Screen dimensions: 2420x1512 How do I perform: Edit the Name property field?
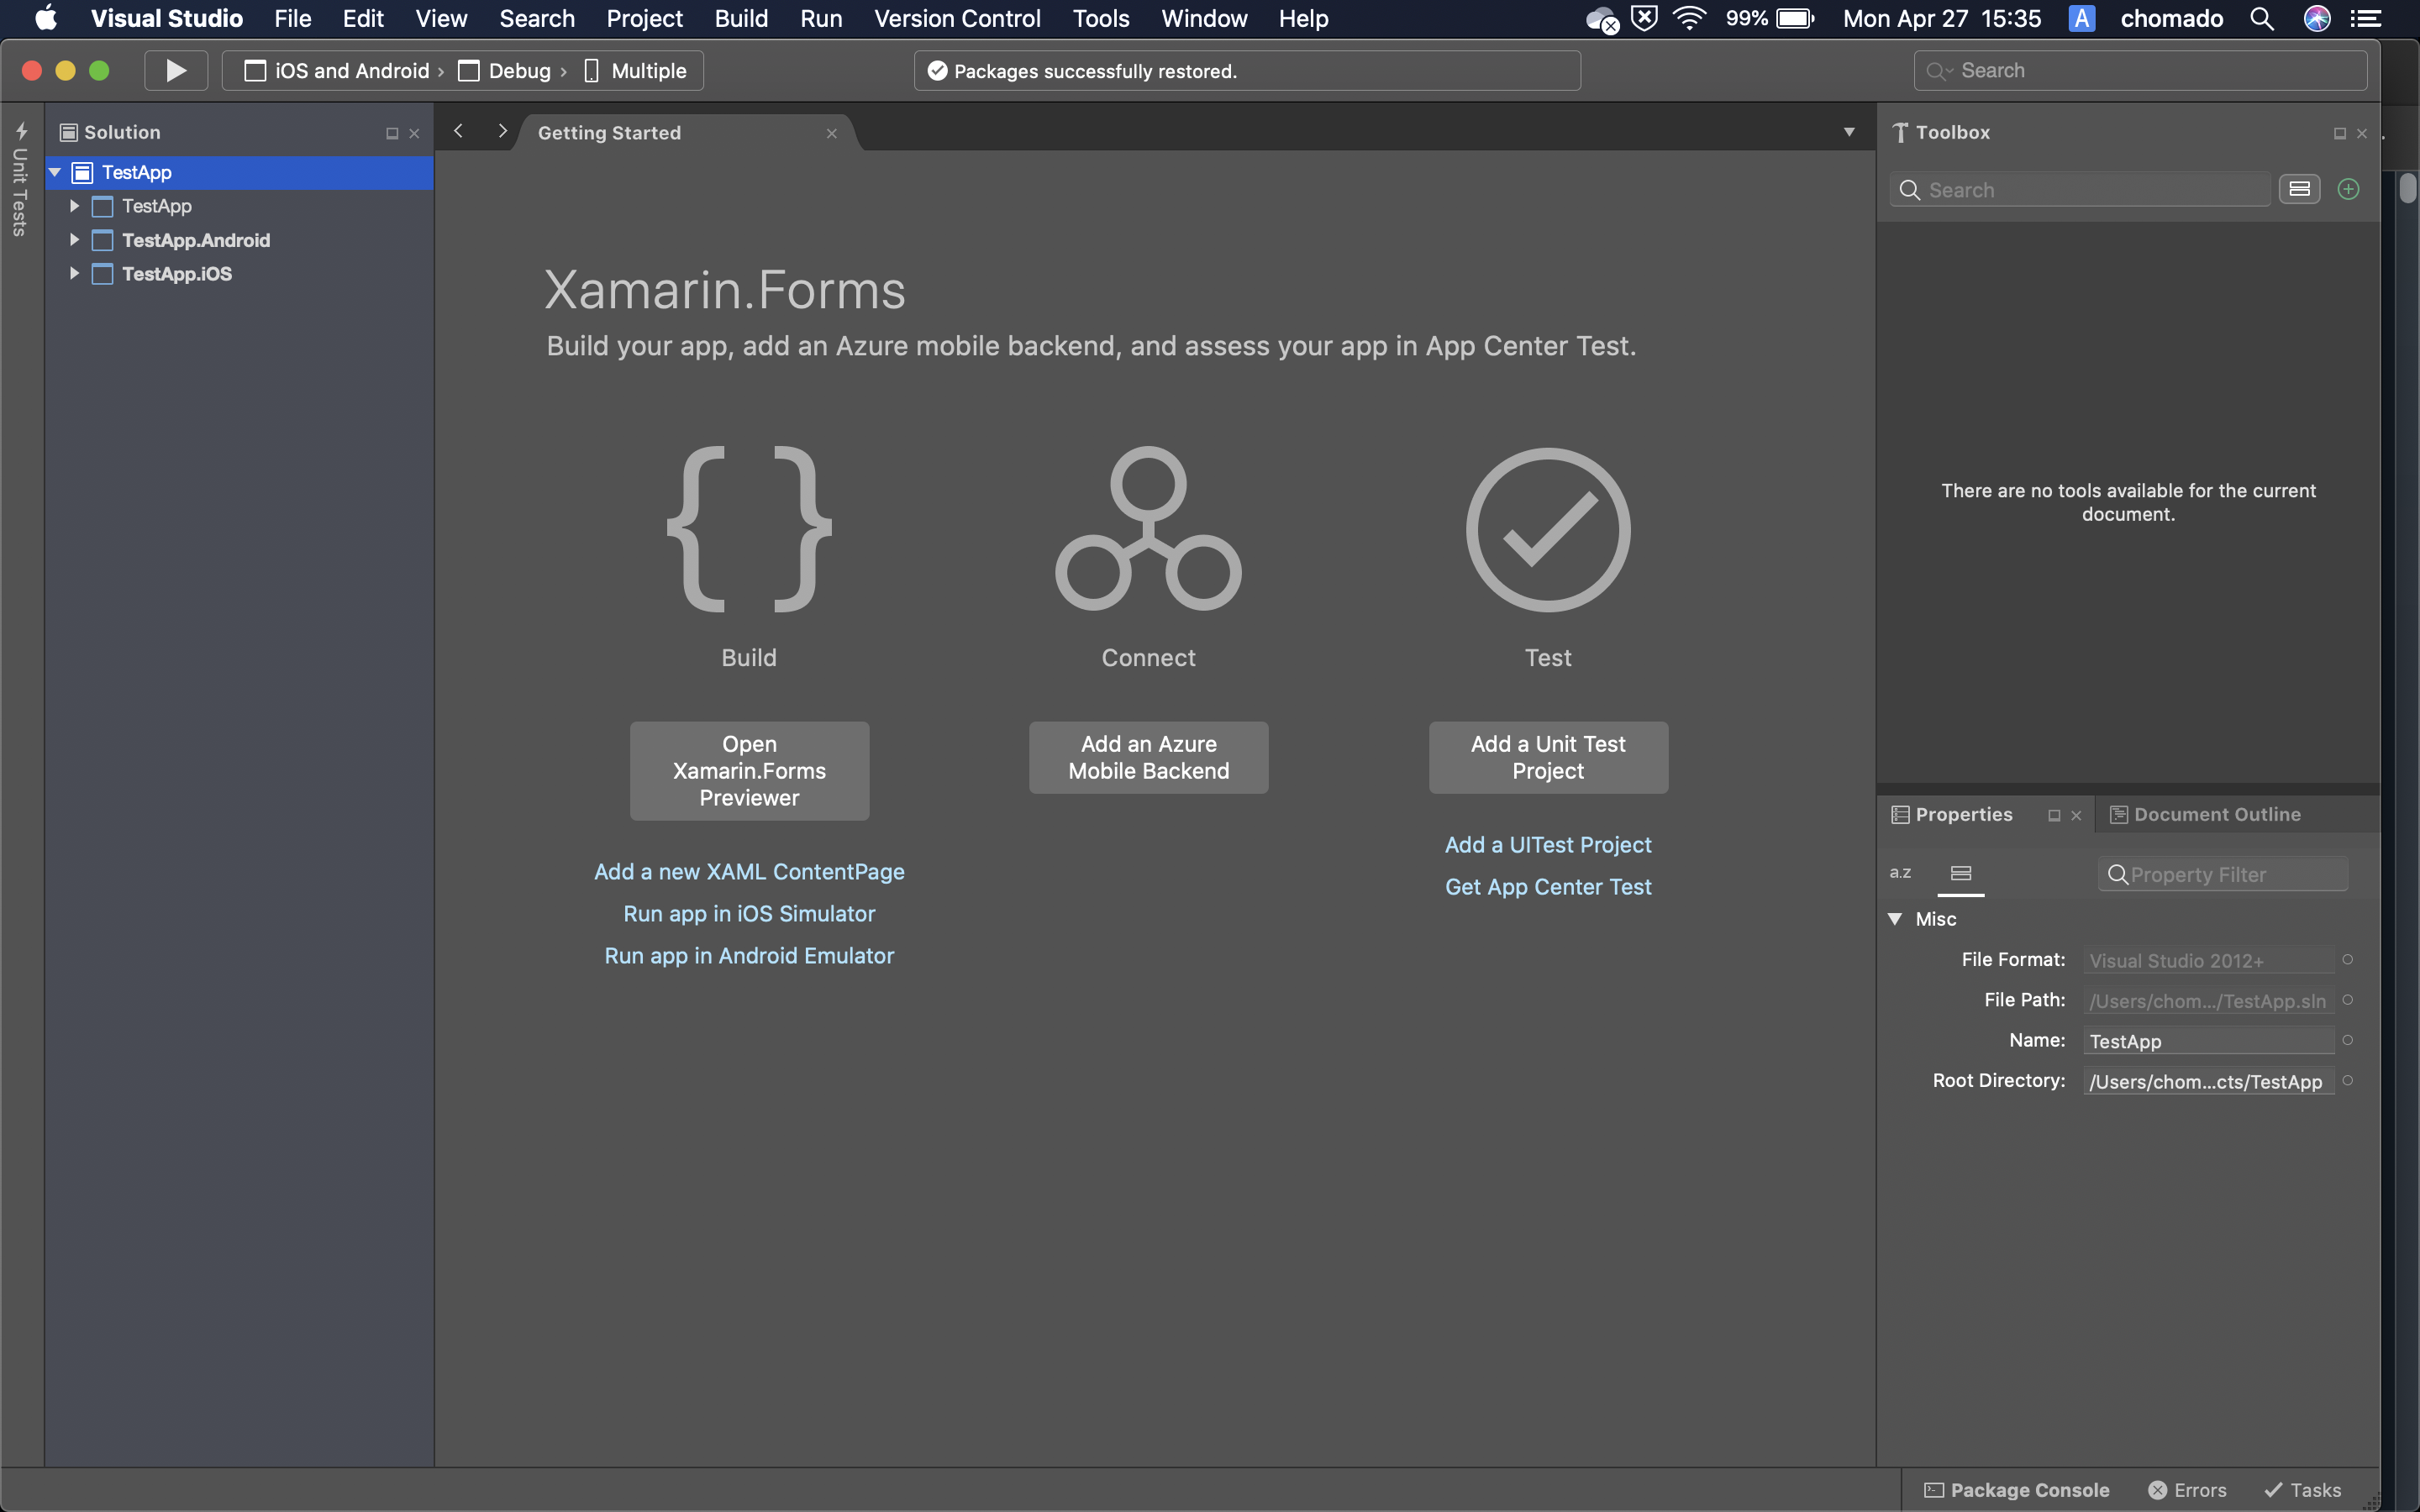(2208, 1041)
